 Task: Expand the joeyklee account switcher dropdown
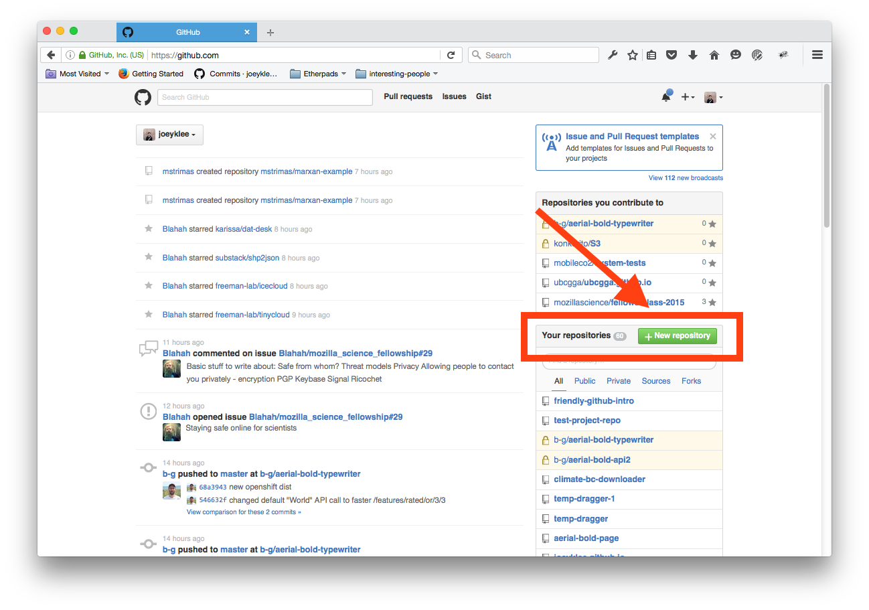pyautogui.click(x=169, y=135)
